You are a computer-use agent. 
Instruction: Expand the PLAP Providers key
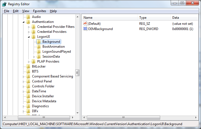[29, 62]
